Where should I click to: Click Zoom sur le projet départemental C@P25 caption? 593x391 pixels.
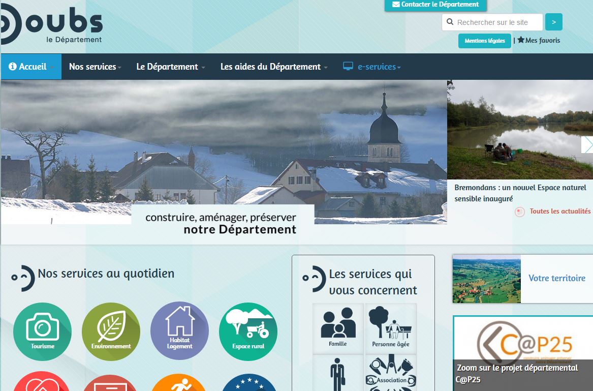coord(517,374)
